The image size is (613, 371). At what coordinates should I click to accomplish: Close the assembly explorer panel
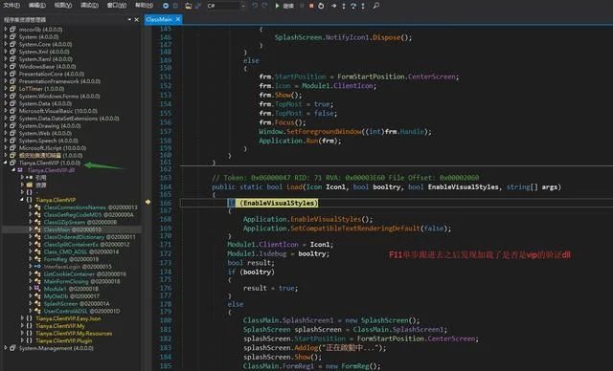136,19
